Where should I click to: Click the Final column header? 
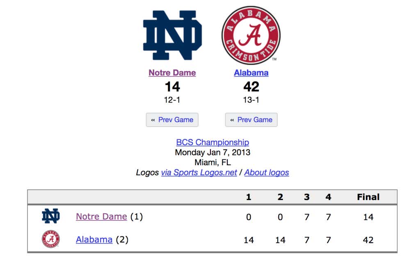tap(368, 197)
